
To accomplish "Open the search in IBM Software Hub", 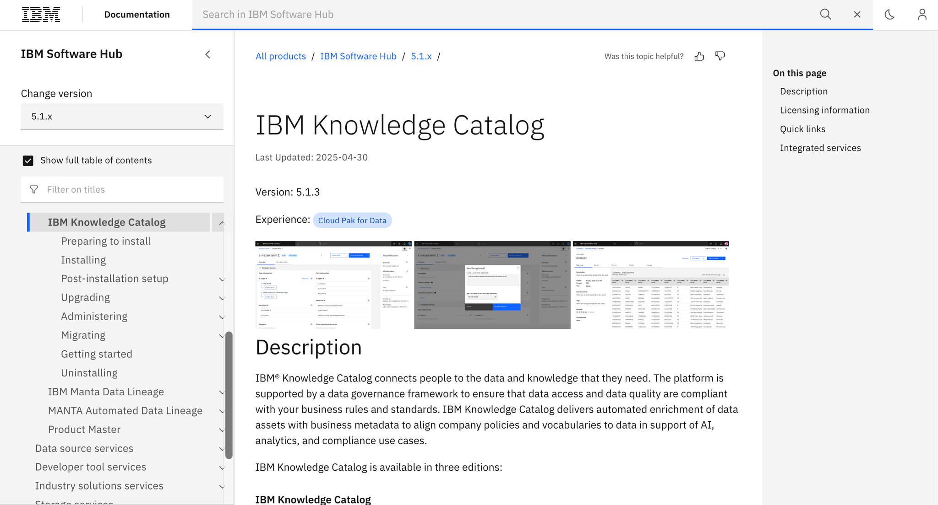I will tap(825, 14).
